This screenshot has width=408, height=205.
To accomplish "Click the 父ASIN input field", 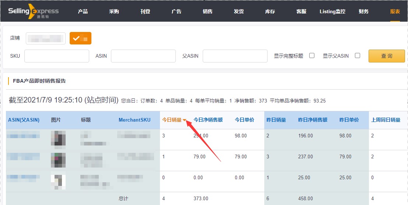I will click(235, 56).
